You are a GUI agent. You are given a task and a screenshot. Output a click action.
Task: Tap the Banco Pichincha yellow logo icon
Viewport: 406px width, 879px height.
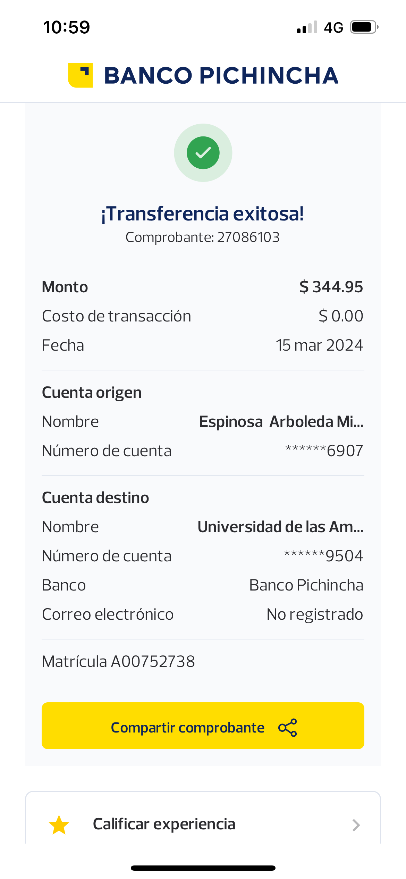tap(80, 75)
